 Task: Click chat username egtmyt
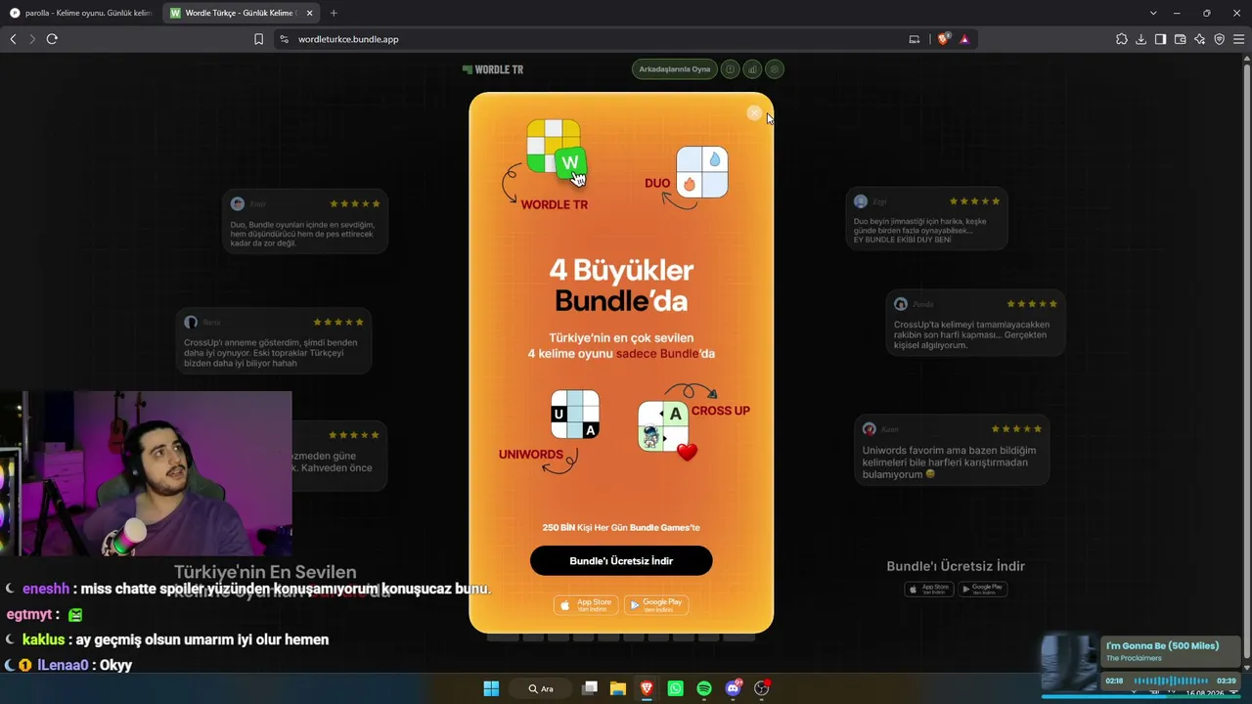(28, 614)
